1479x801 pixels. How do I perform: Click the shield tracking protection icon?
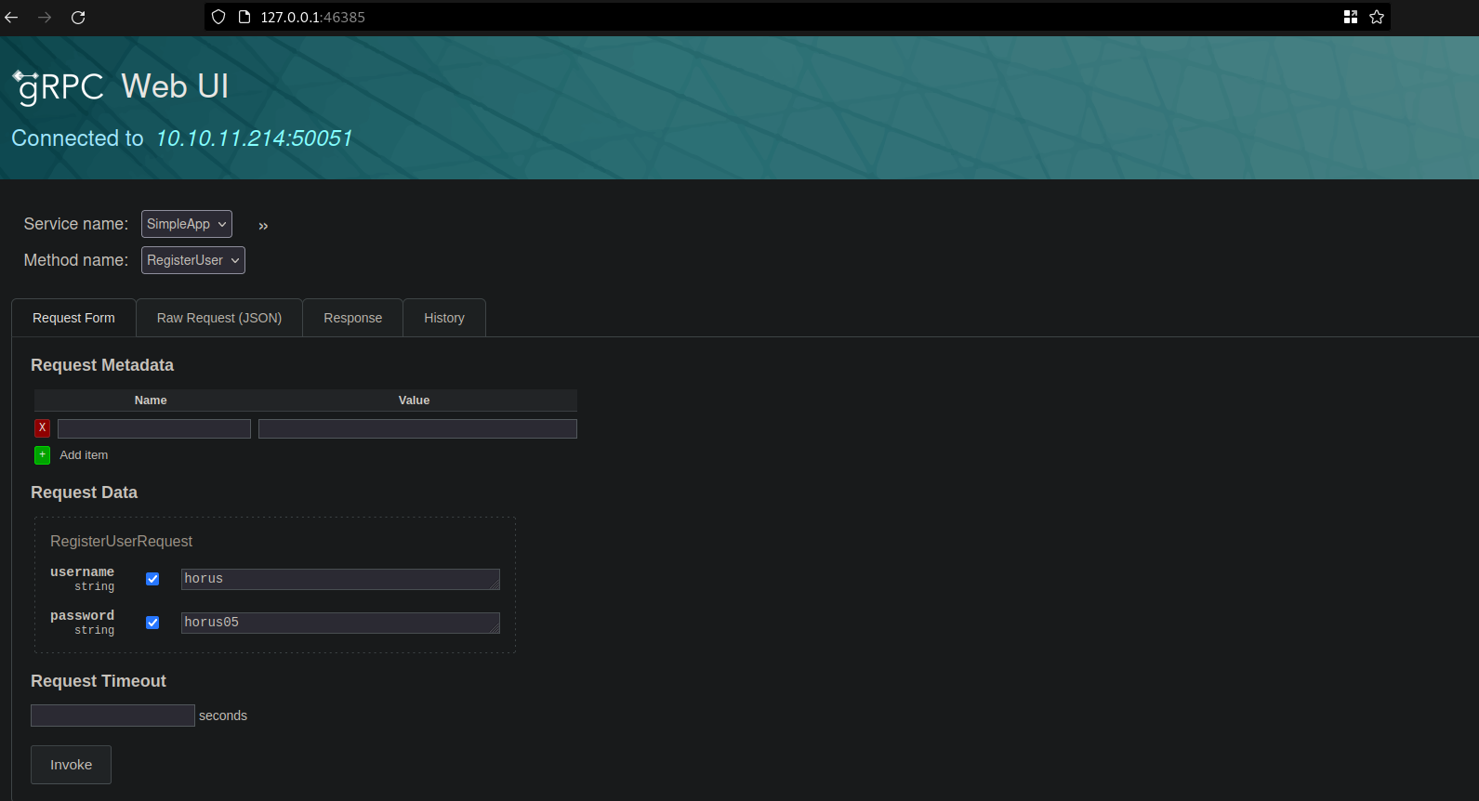click(x=218, y=18)
